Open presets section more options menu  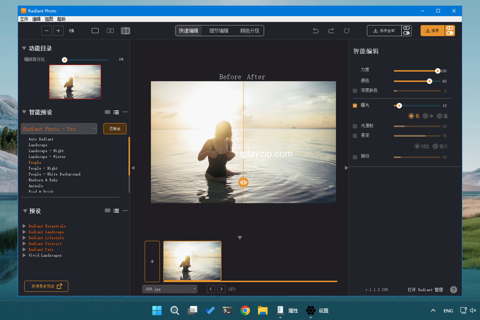coord(125,210)
